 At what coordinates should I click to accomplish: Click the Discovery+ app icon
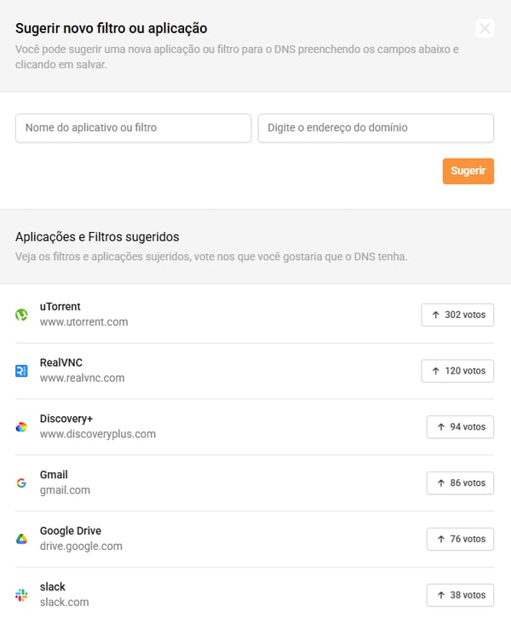22,427
